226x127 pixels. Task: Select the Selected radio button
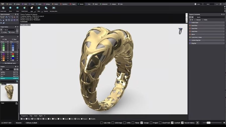pyautogui.click(x=195, y=20)
